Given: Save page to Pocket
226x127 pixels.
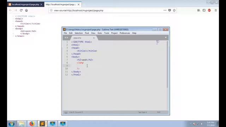Looking at the screenshot, I should pos(169,10).
